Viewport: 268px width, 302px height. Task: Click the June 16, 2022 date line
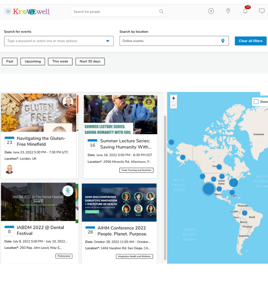tap(120, 155)
